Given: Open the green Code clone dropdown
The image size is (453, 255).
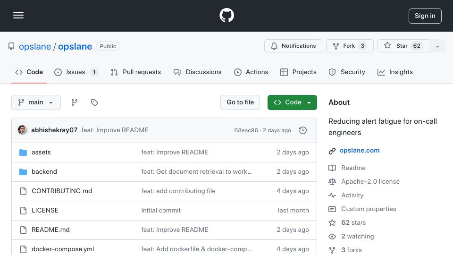Looking at the screenshot, I should [x=292, y=102].
